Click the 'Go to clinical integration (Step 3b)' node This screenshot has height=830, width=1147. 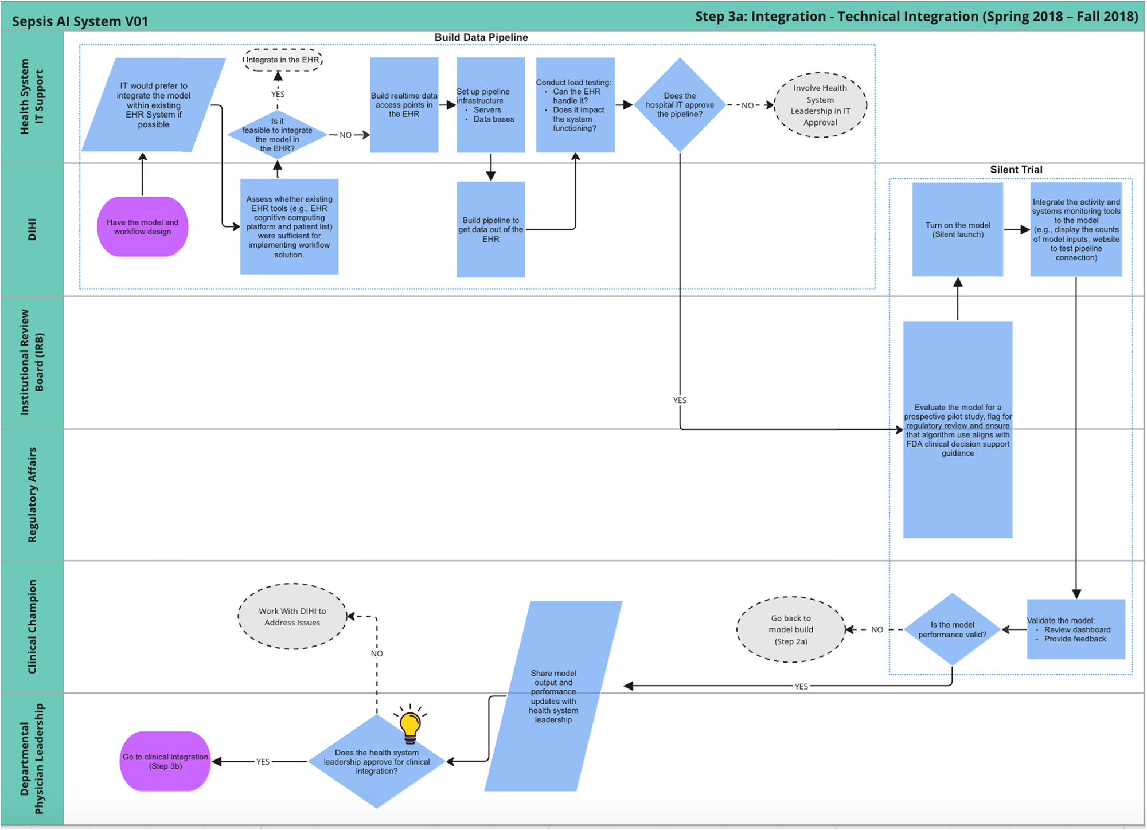pos(165,762)
